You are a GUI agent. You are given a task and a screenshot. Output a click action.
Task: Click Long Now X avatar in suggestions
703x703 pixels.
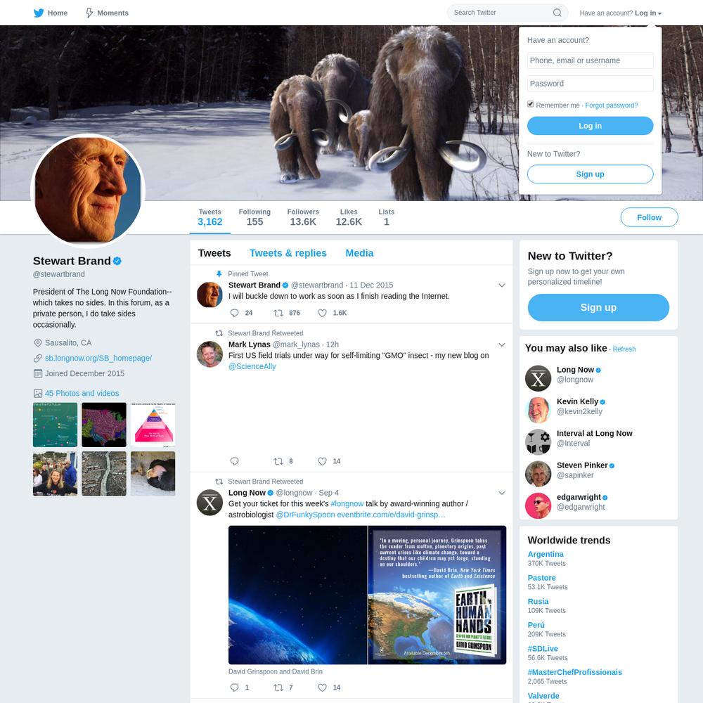538,378
